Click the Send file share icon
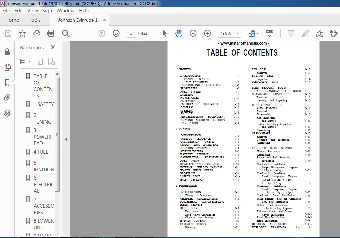The height and width of the screenshot is (238, 340). [x=334, y=33]
